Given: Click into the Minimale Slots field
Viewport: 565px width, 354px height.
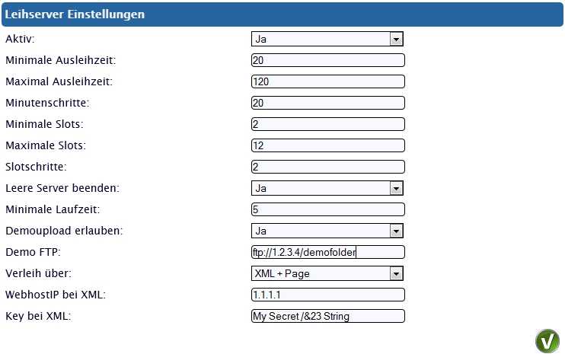Looking at the screenshot, I should coord(328,124).
